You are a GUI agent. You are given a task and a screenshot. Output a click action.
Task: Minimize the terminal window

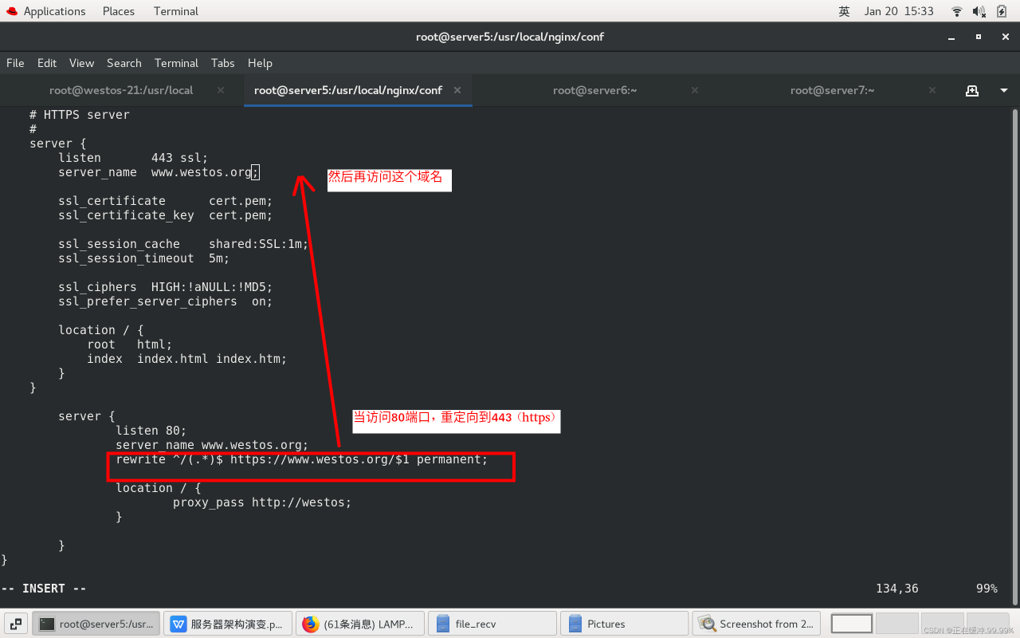pyautogui.click(x=950, y=37)
